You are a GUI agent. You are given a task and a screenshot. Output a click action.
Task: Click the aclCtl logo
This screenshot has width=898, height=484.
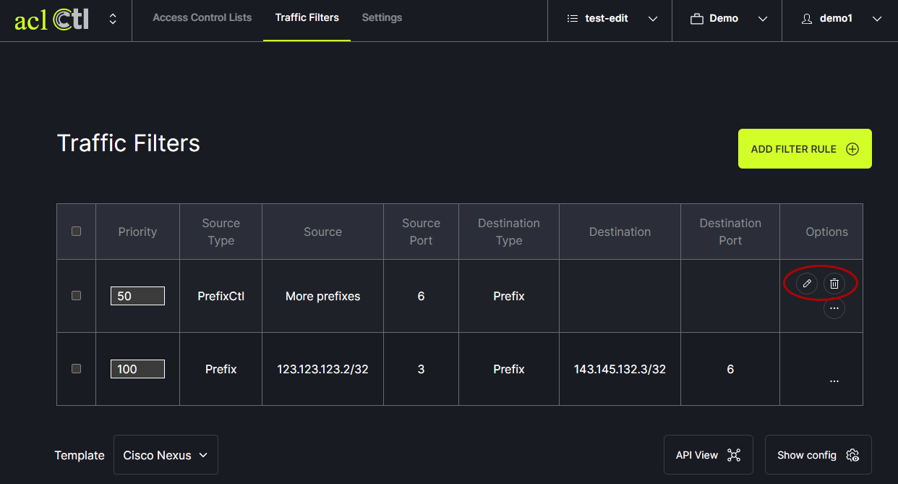[51, 20]
